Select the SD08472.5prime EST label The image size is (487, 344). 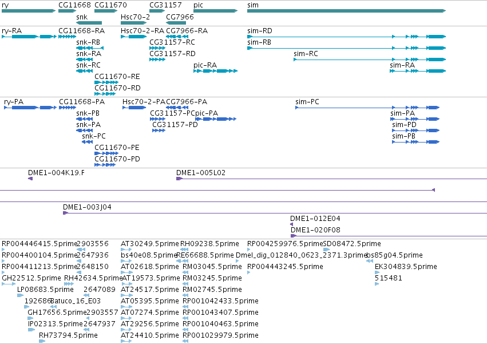click(352, 244)
